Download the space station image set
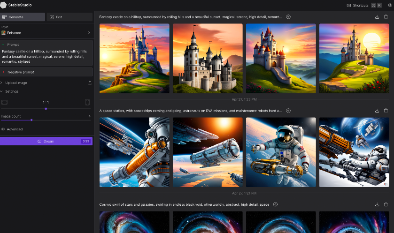 coord(377,111)
